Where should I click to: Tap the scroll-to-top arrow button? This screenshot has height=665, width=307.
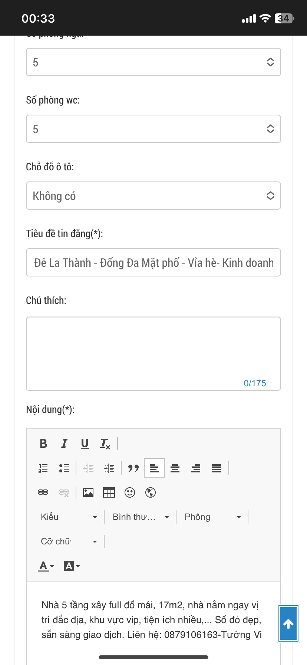(288, 623)
